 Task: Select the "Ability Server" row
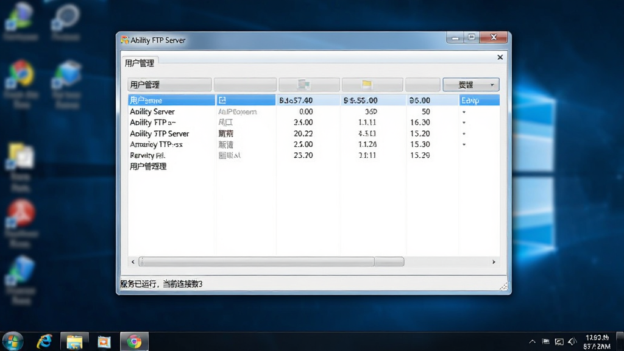coord(314,112)
